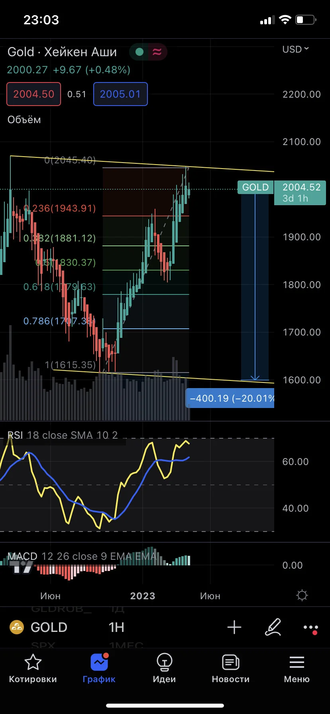The image size is (330, 714).
Task: Tap the MACD 0.00 scale value
Action: pos(293,565)
